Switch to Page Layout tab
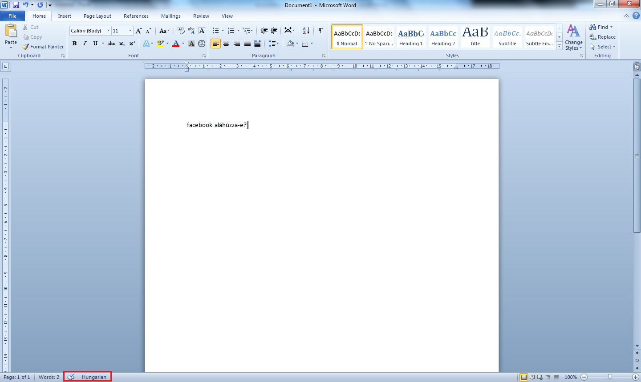The width and height of the screenshot is (641, 382). click(97, 16)
